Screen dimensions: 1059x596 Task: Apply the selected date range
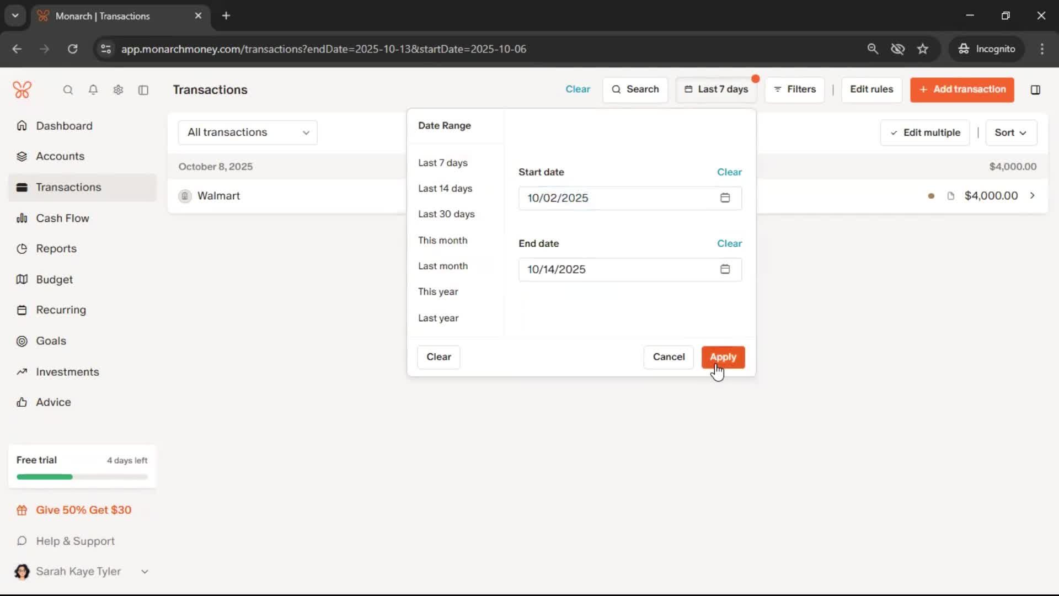(723, 357)
